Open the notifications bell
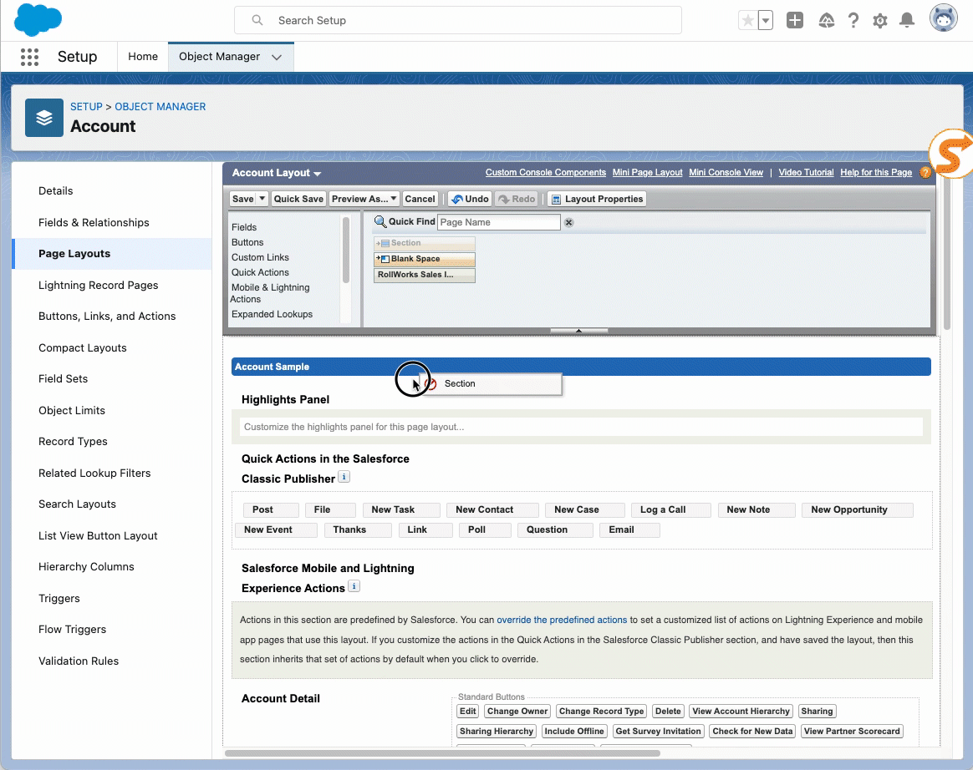This screenshot has height=770, width=973. [907, 21]
